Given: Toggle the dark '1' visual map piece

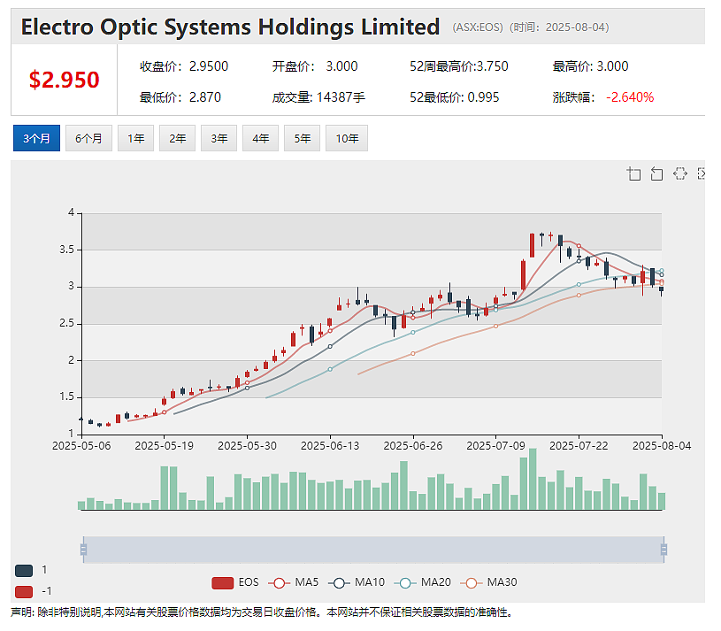Looking at the screenshot, I should pyautogui.click(x=24, y=571).
